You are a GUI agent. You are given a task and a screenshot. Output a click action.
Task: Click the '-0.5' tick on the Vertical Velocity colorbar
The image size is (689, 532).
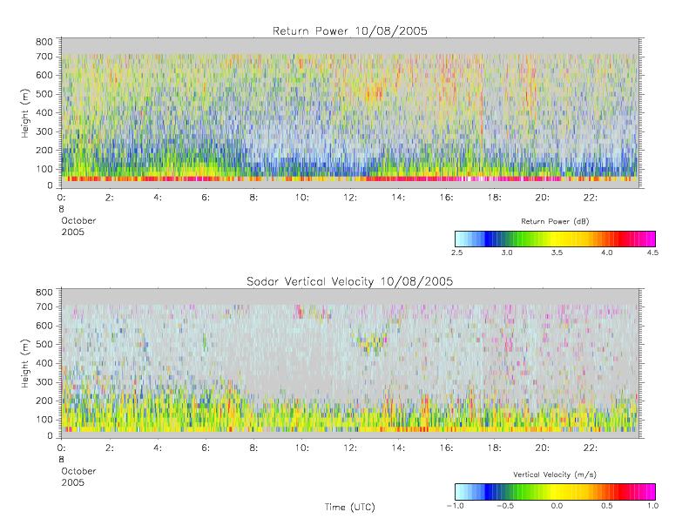[505, 506]
